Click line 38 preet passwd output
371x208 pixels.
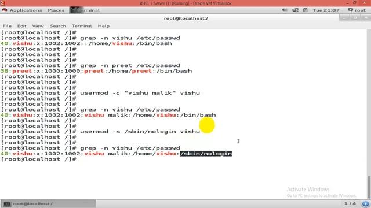[96, 71]
